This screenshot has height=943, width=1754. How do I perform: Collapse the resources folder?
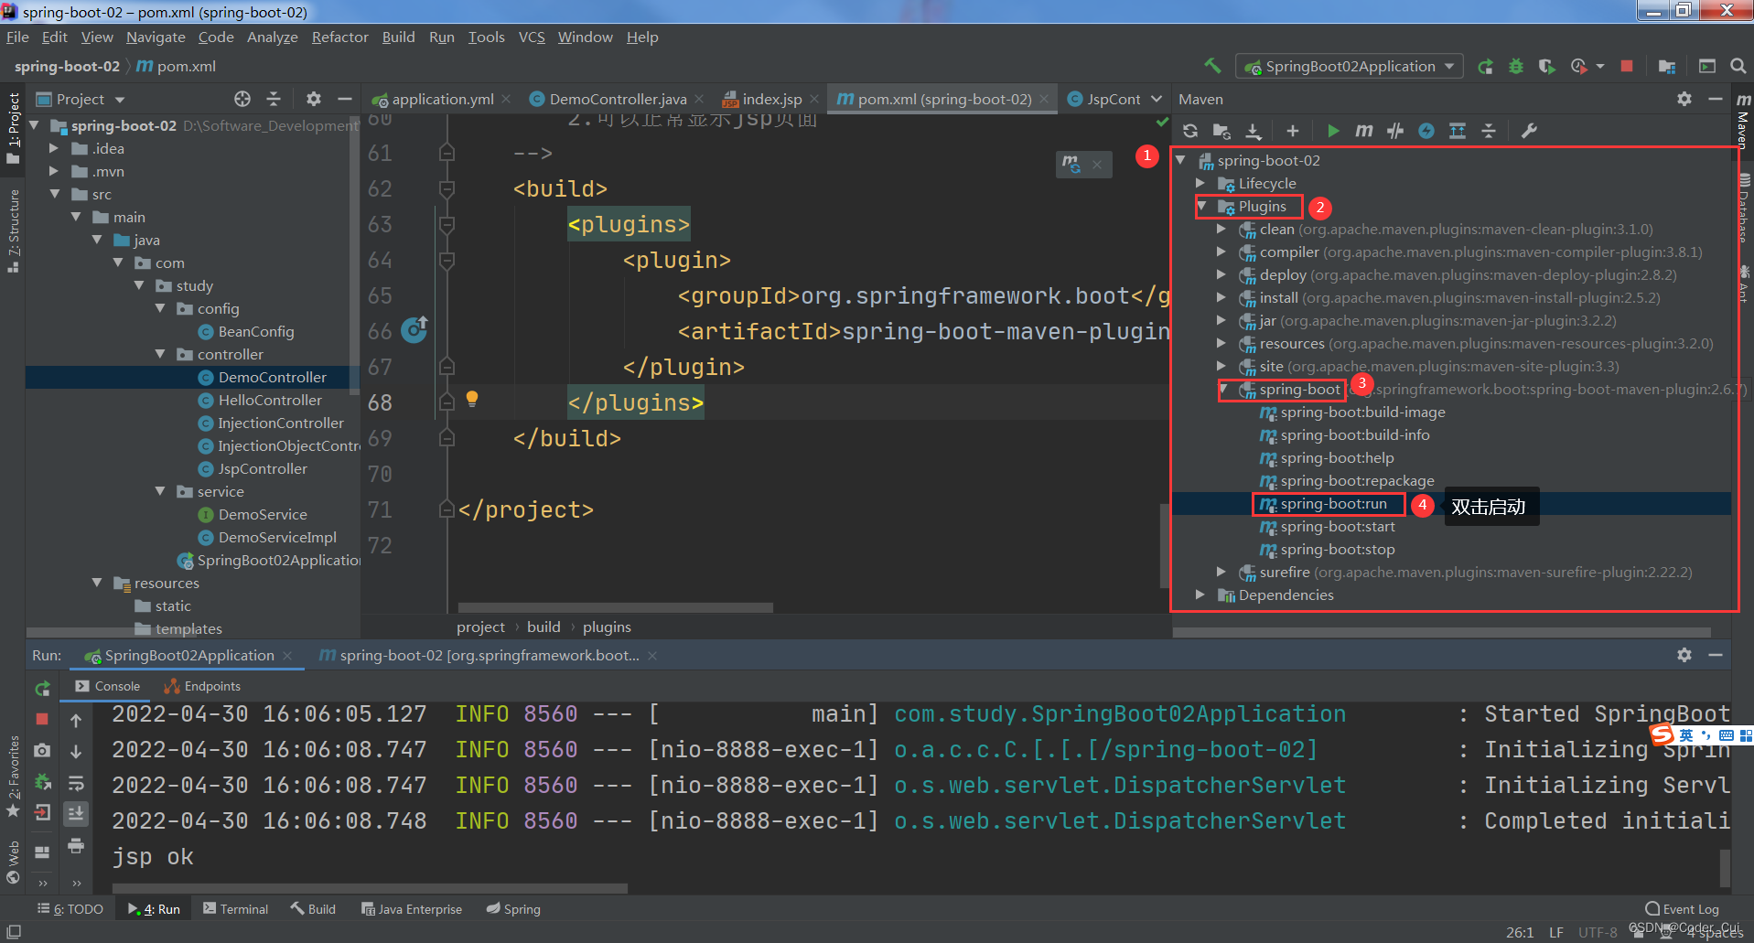click(97, 583)
